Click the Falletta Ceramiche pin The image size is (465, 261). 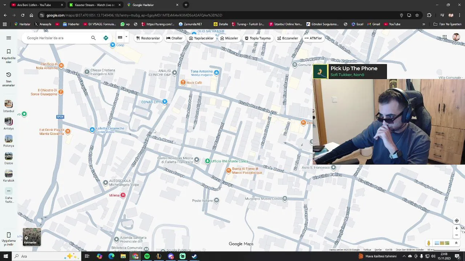coord(92,130)
